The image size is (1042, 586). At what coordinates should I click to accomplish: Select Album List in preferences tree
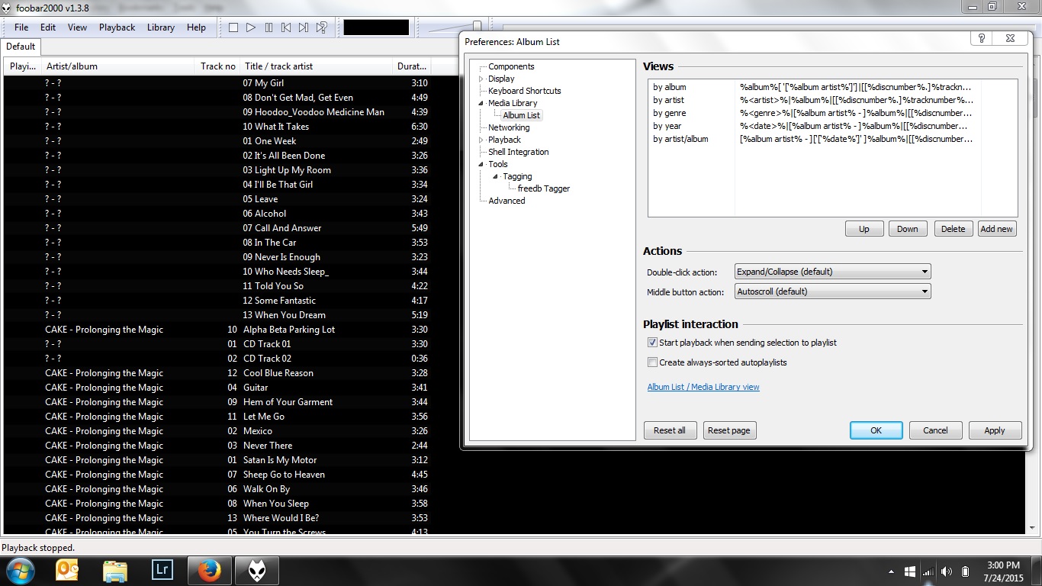tap(521, 115)
